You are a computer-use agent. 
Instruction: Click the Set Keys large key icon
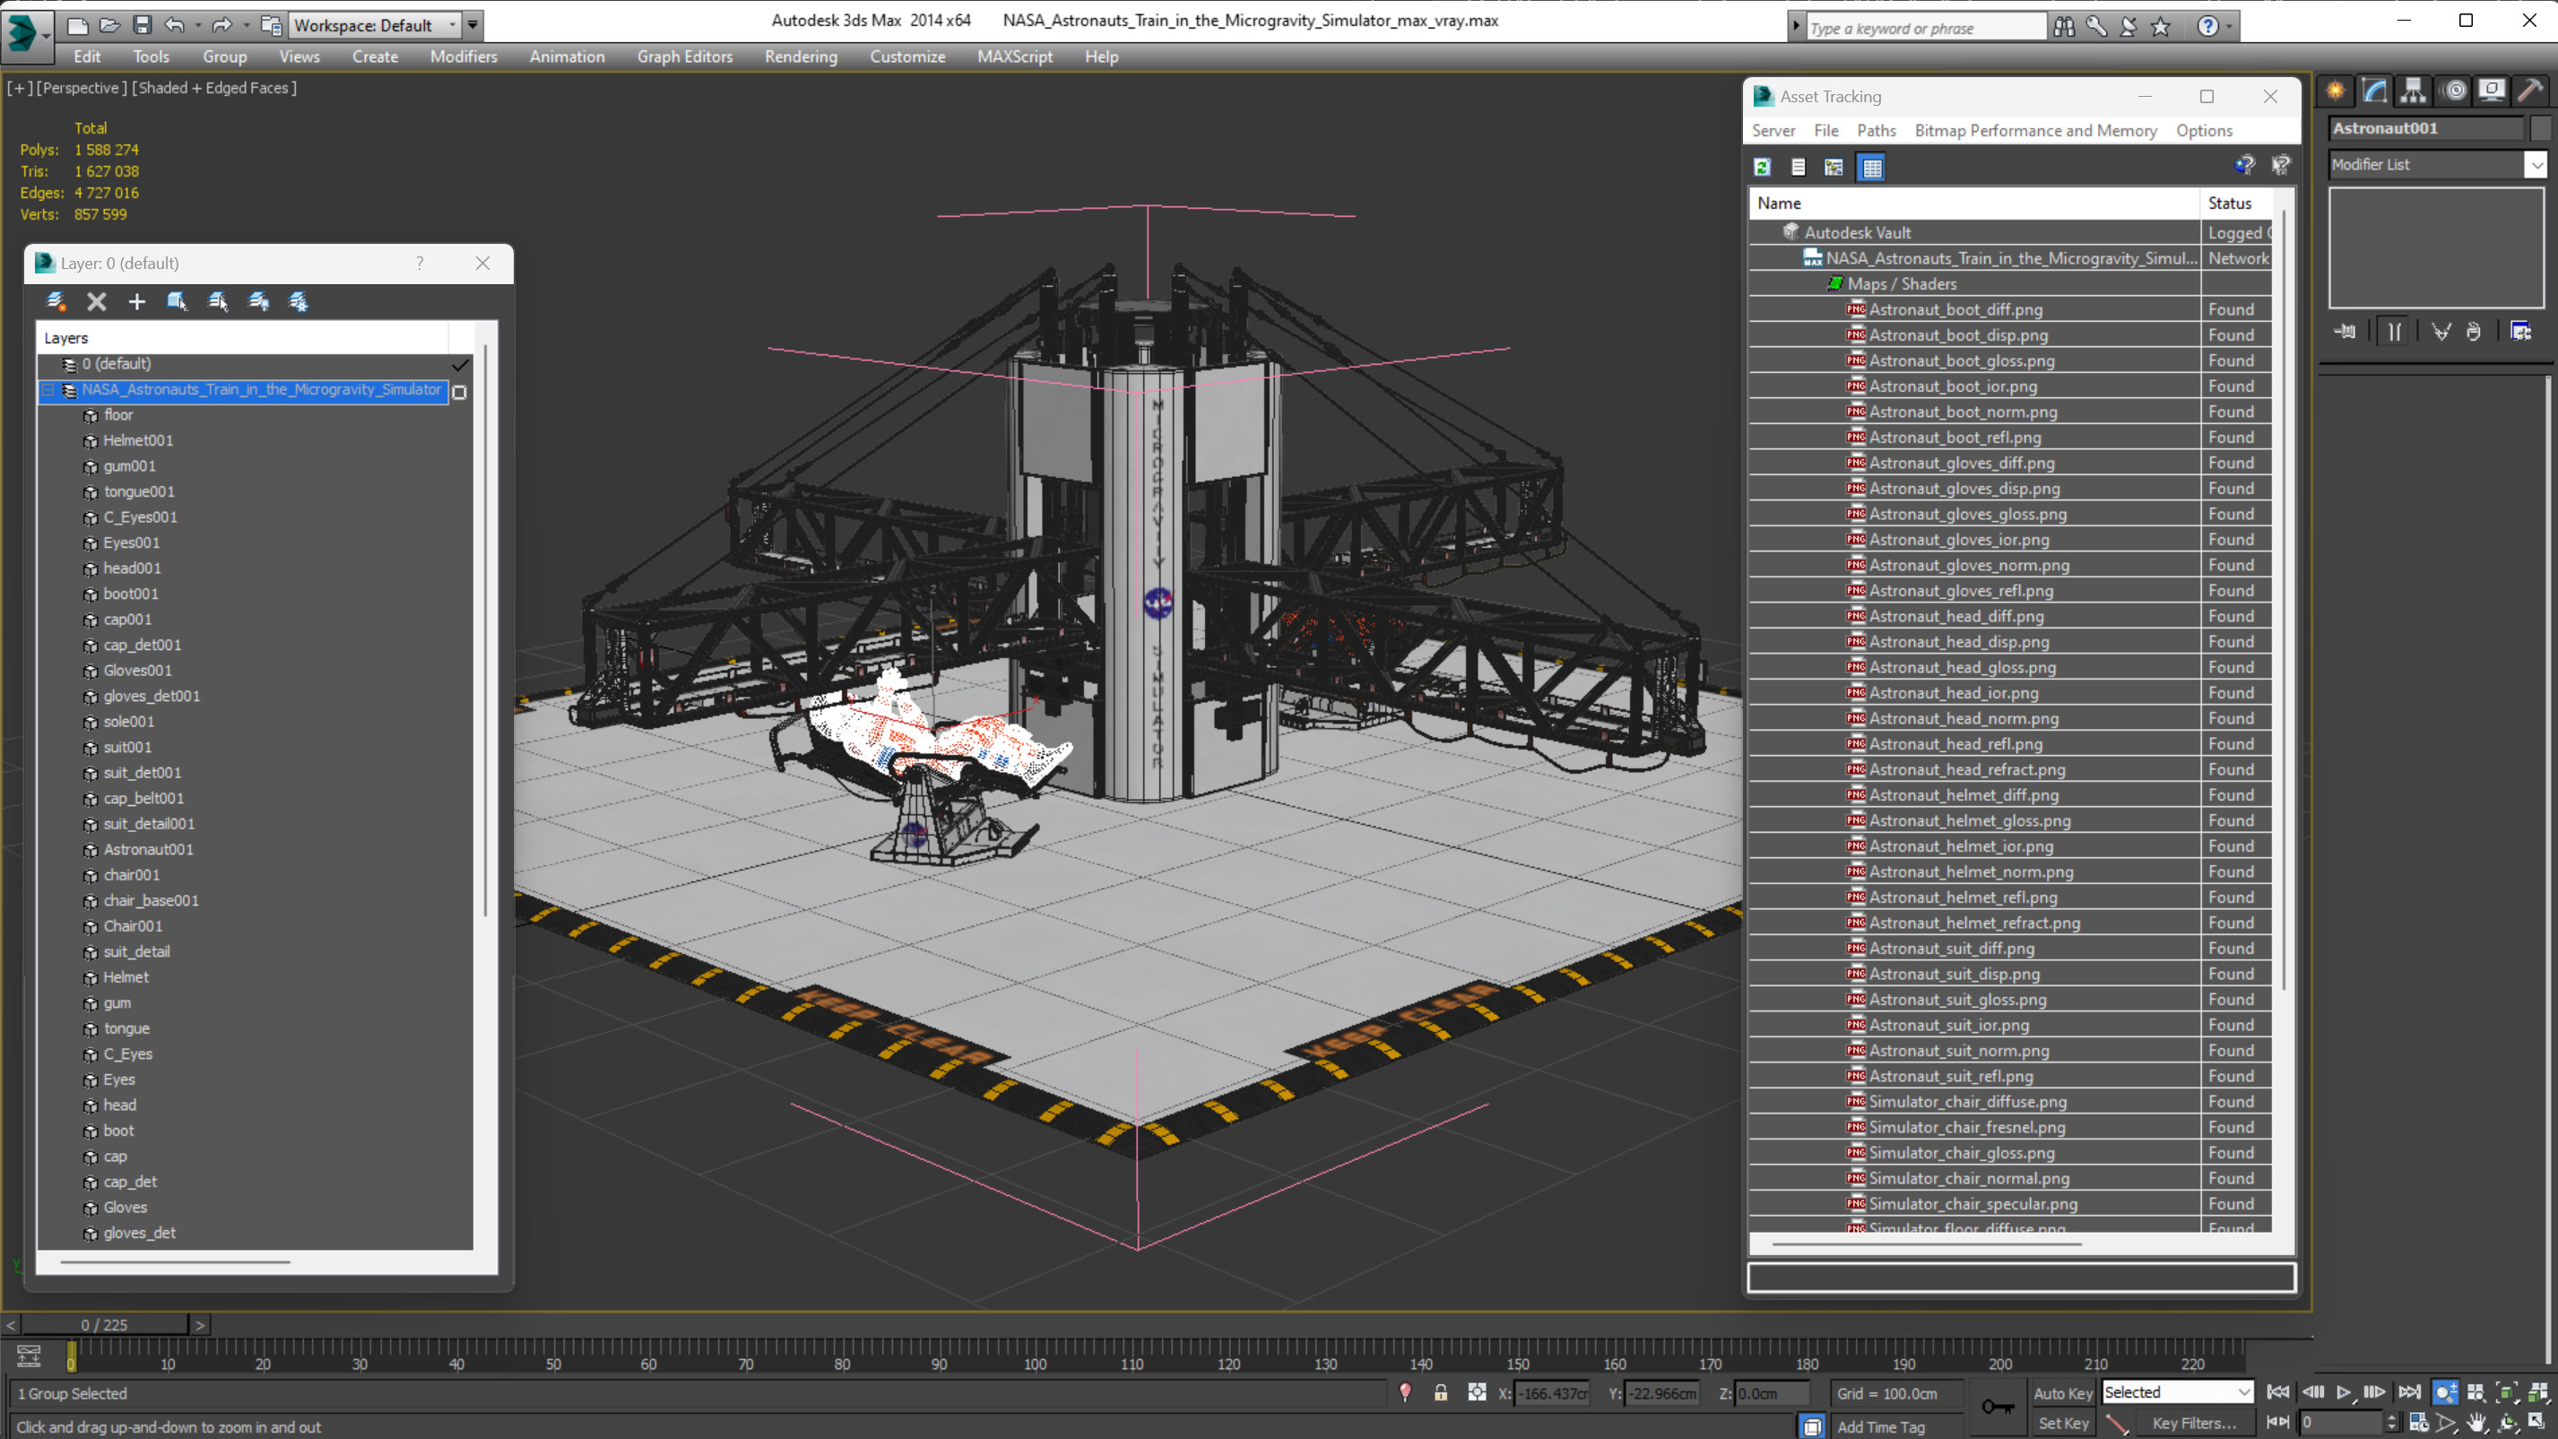tap(1997, 1406)
